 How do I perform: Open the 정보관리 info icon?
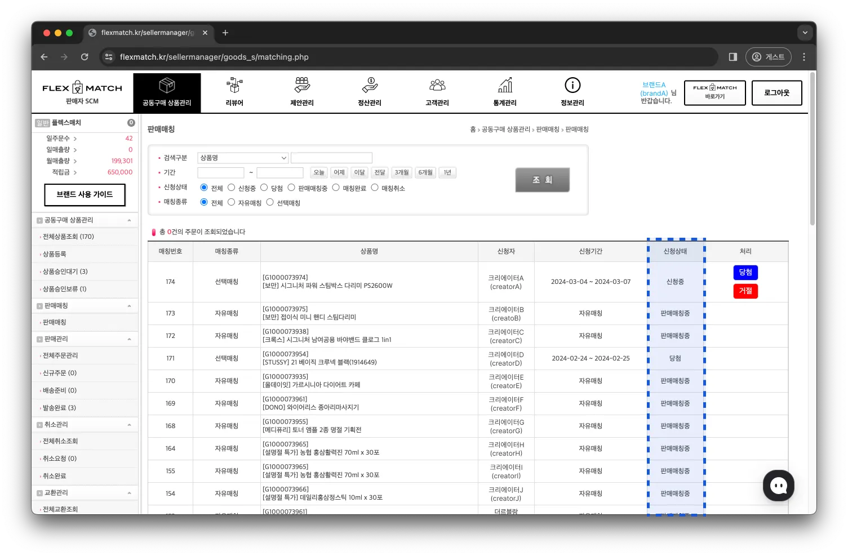[x=572, y=86]
